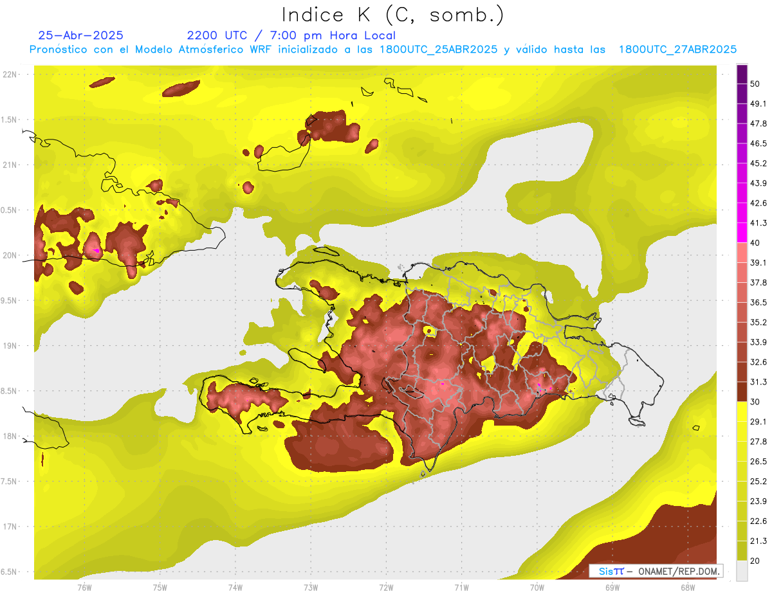The image size is (772, 596).
Task: Click the "37.8" color bar label
Action: (758, 283)
